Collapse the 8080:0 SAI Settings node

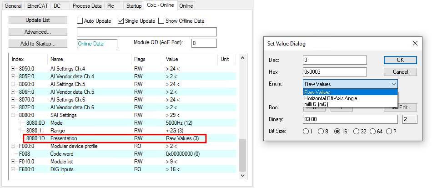point(13,115)
